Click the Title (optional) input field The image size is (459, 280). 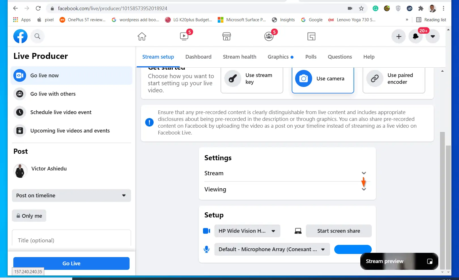71,240
